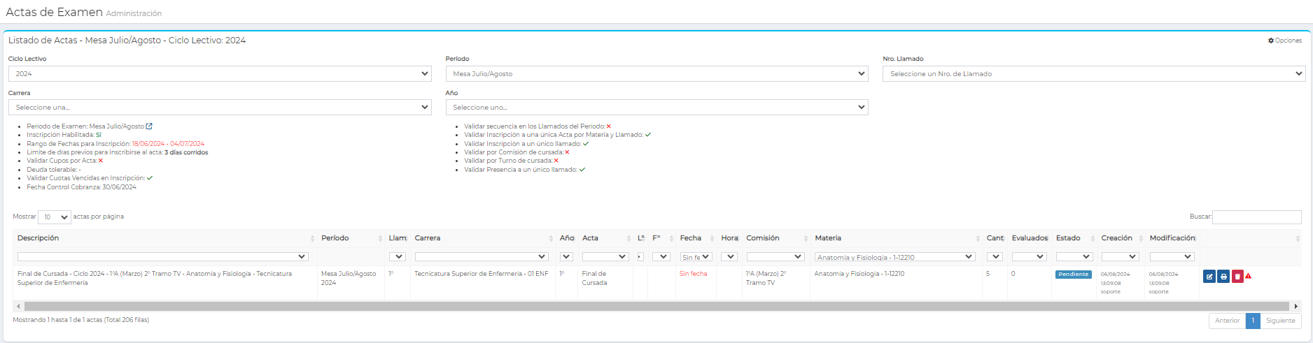Click the horizontal scrollbar right arrow
The height and width of the screenshot is (343, 1313).
[x=1296, y=306]
